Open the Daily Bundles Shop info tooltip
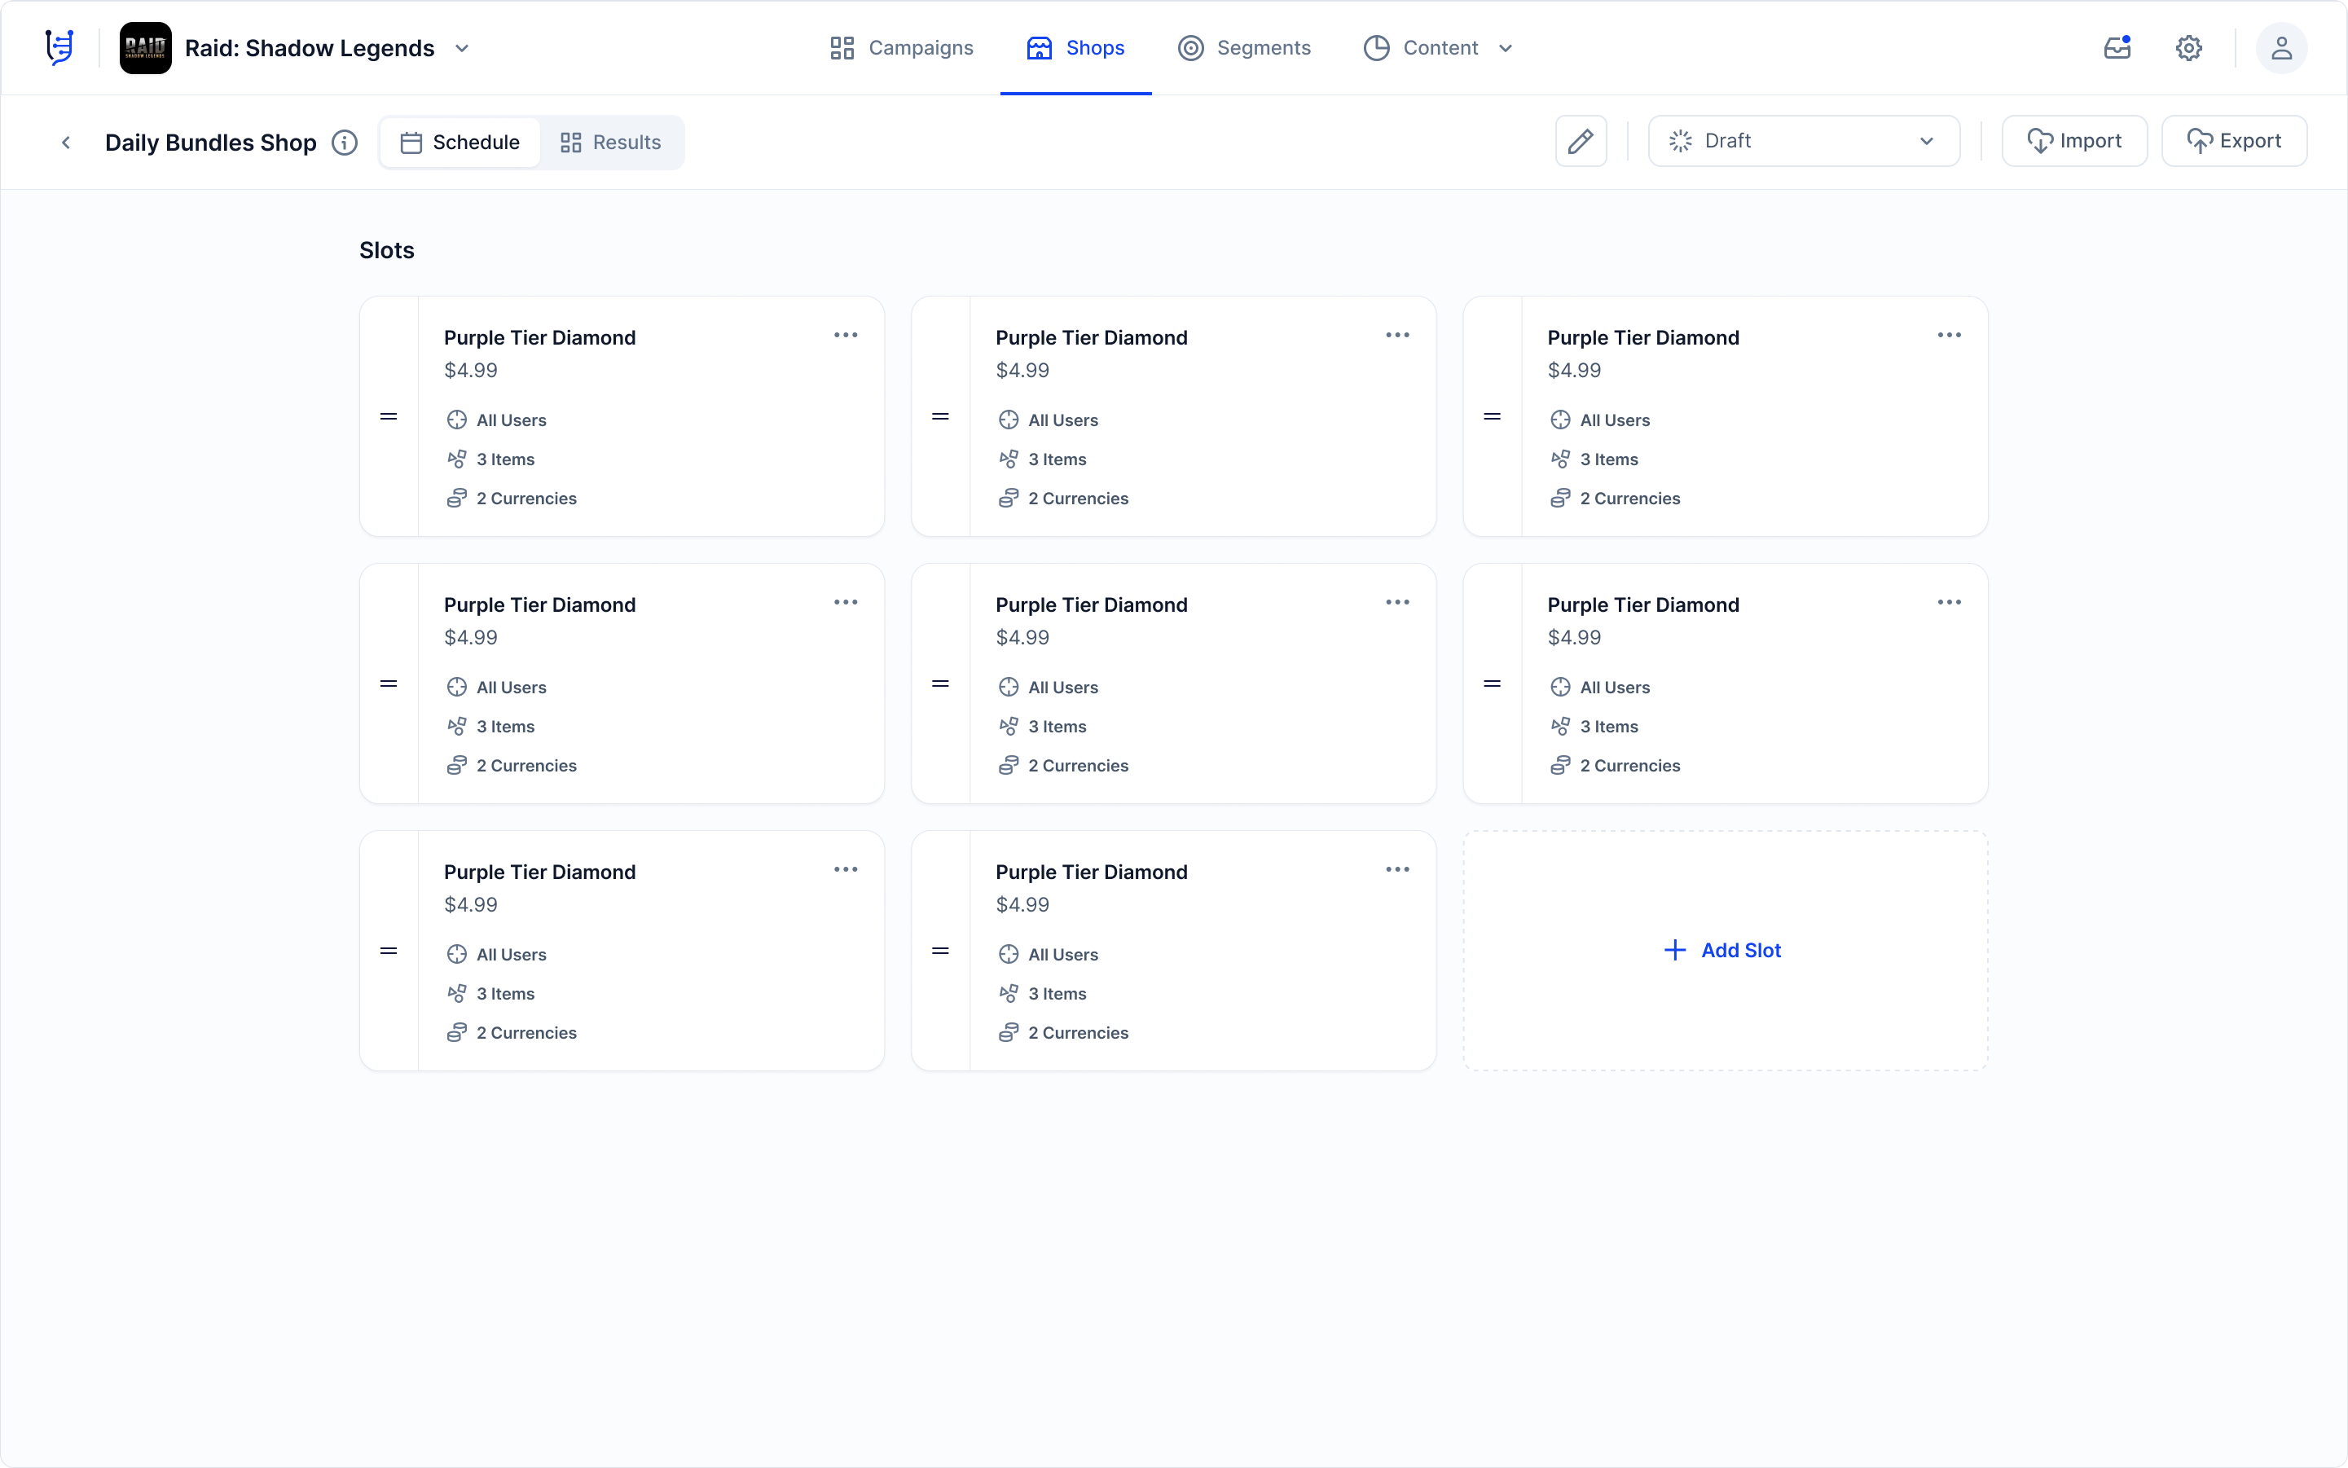Screen dimensions: 2348x1468 coord(344,143)
